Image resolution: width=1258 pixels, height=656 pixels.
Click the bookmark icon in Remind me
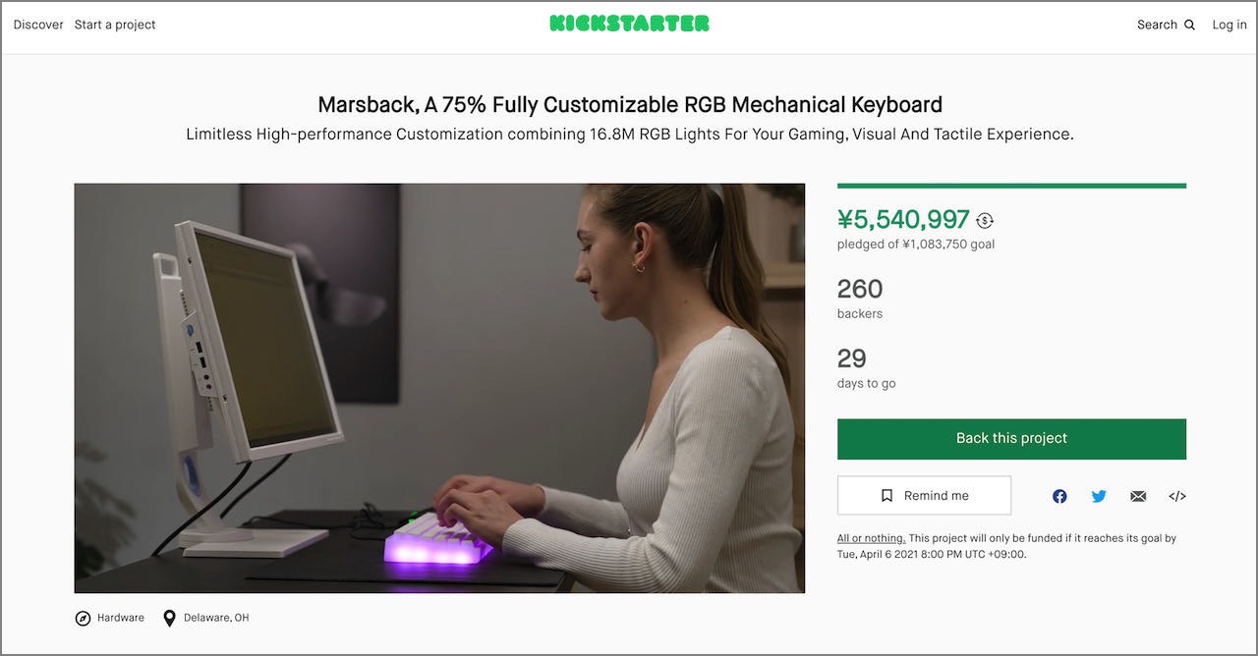tap(887, 496)
